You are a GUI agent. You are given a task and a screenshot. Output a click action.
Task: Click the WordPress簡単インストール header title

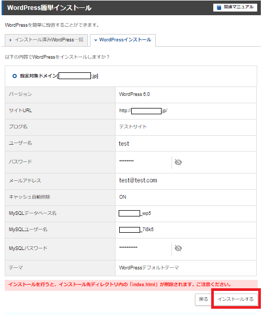[x=49, y=8]
